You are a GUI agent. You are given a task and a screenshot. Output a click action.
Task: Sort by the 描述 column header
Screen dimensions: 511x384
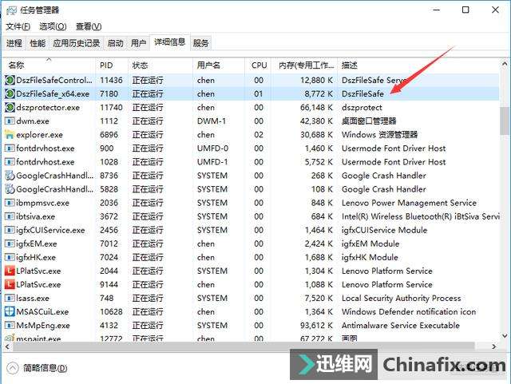coord(418,65)
